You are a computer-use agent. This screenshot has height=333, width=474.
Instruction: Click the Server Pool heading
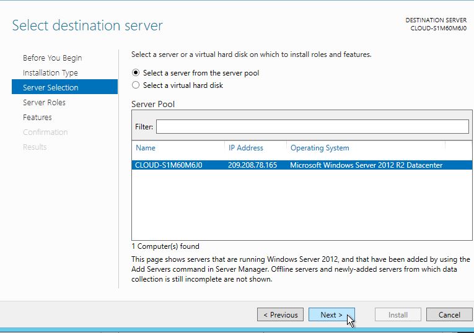point(153,104)
